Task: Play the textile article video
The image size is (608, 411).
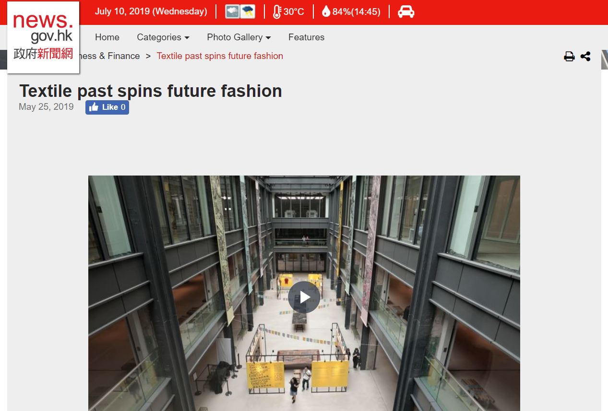Action: click(304, 297)
